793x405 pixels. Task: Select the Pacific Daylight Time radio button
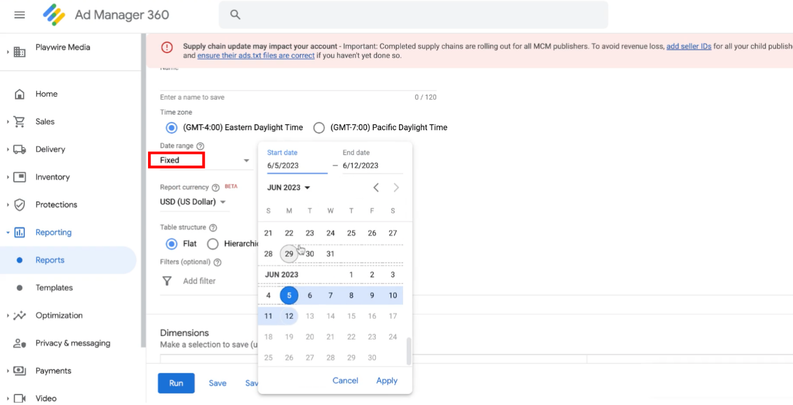(319, 127)
